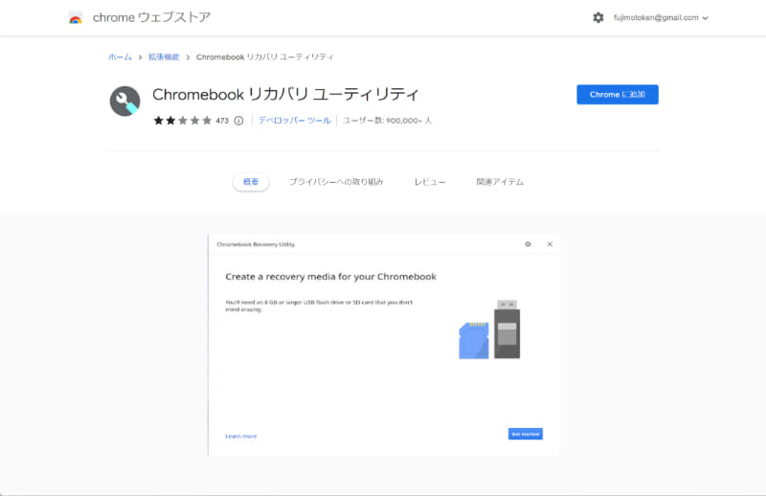Open the 拡張機能 breadcrumb link
Screen dimensions: 766x496
pyautogui.click(x=164, y=57)
